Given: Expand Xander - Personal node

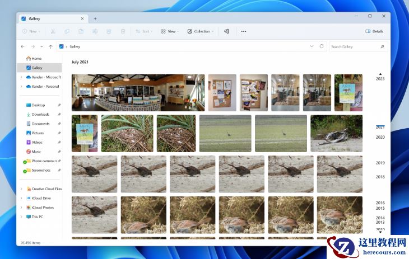Looking at the screenshot, I should tap(21, 87).
